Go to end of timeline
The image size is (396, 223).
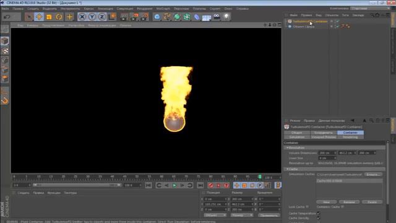point(200,185)
